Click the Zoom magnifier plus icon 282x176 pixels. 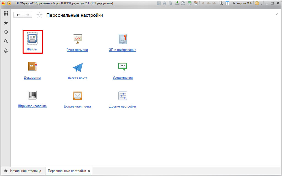(222, 3)
